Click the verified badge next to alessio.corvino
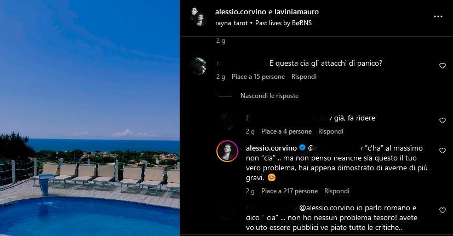 point(302,148)
